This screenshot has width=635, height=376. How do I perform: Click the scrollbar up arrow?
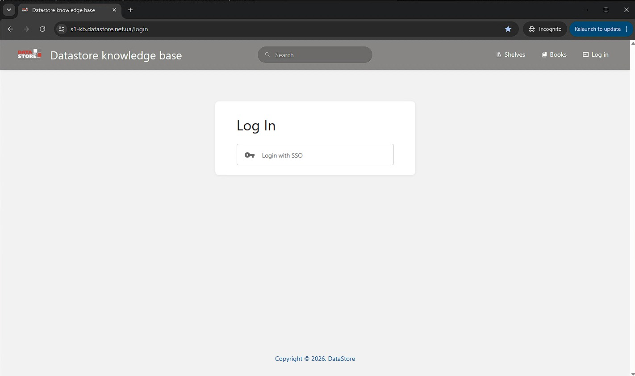click(x=633, y=43)
